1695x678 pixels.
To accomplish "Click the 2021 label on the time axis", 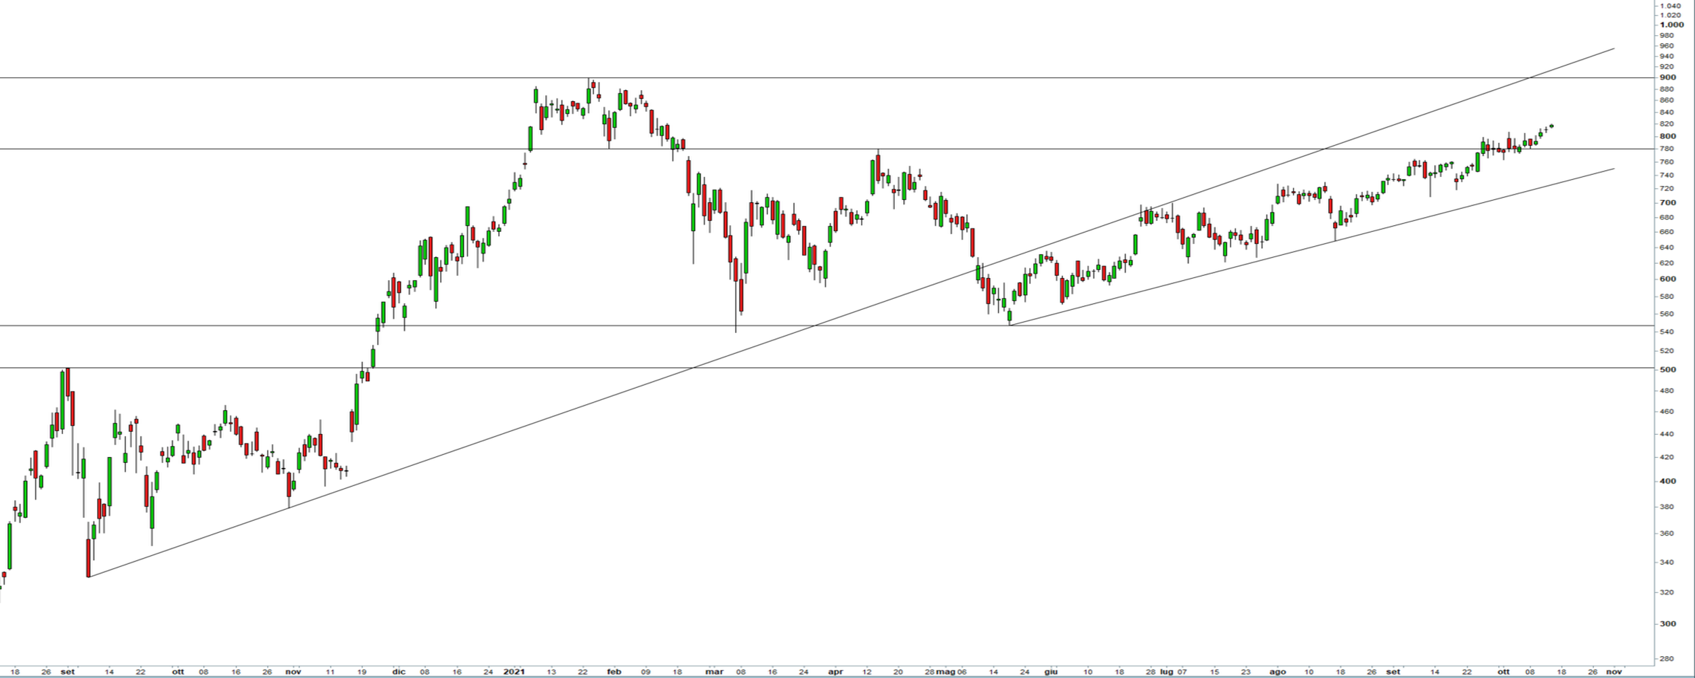I will tap(514, 672).
